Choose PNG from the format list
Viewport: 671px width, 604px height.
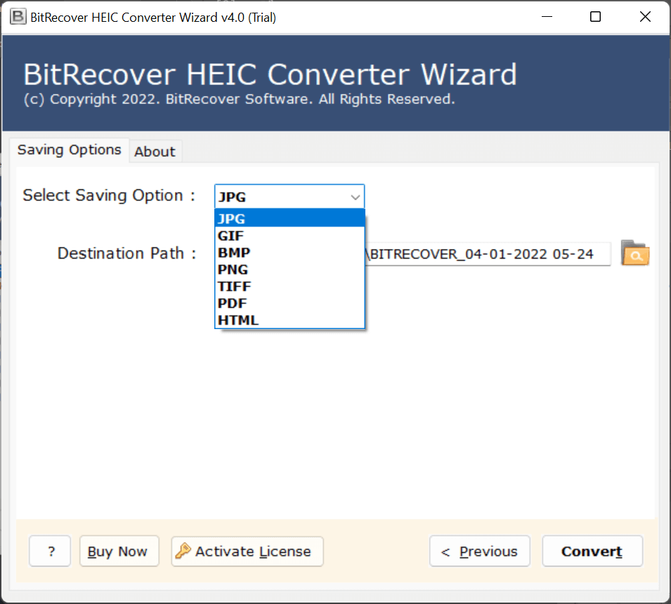[289, 269]
